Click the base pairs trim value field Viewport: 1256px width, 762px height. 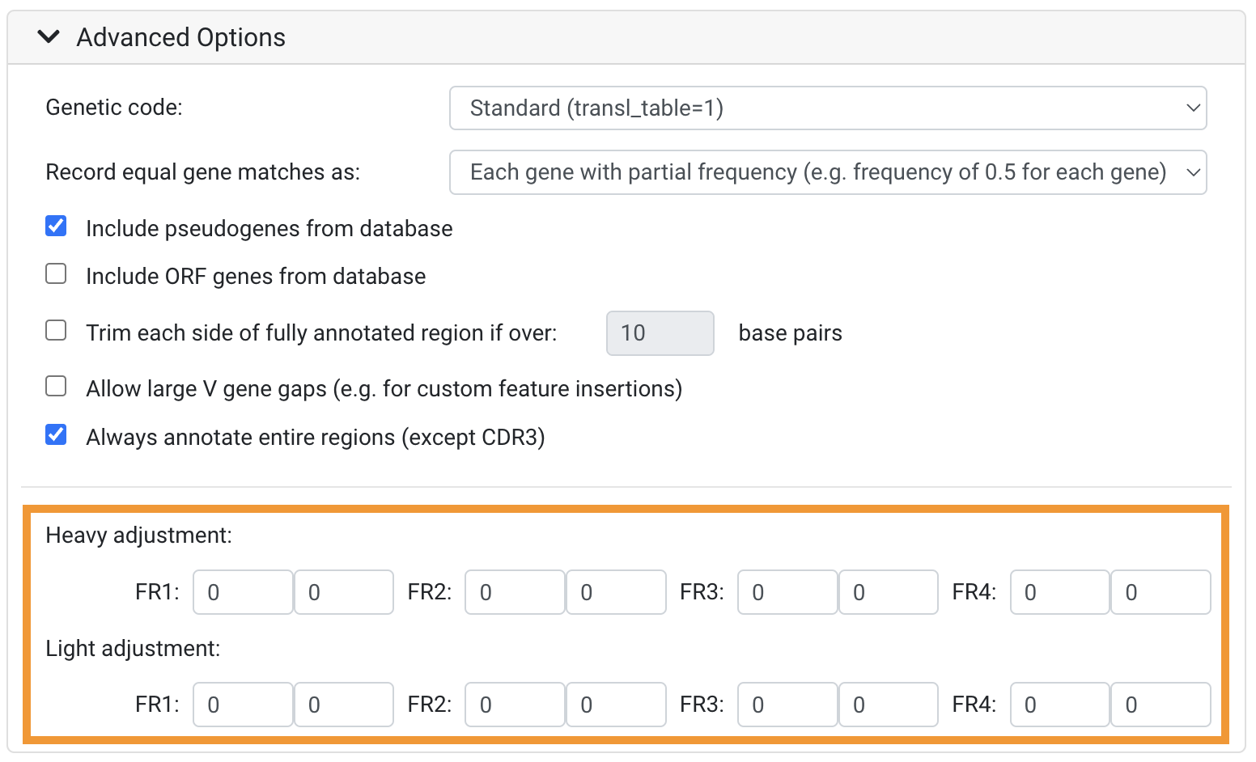(x=660, y=333)
